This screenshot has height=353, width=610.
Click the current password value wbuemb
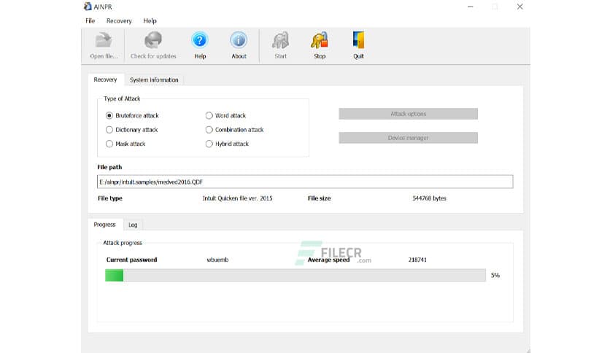coord(217,260)
